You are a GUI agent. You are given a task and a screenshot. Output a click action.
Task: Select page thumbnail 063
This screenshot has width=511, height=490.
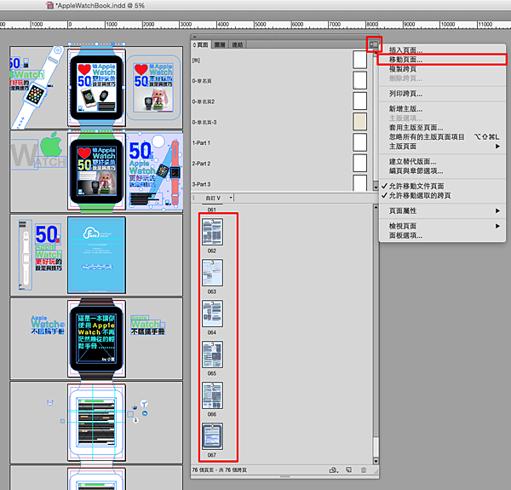(x=212, y=273)
